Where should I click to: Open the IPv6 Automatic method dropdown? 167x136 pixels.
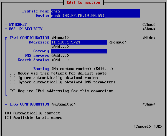click(x=63, y=104)
